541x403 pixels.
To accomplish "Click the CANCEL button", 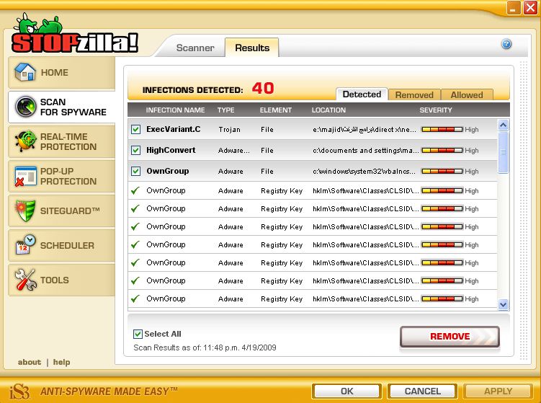I will click(422, 391).
